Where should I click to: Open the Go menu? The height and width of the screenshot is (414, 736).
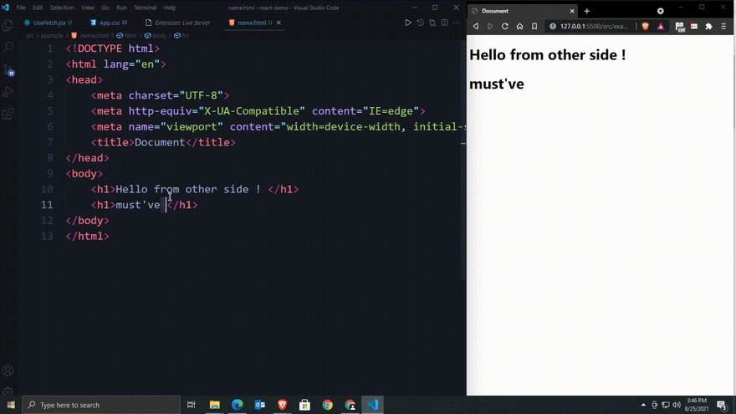(x=105, y=8)
